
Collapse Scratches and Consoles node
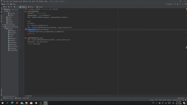click(x=3, y=27)
